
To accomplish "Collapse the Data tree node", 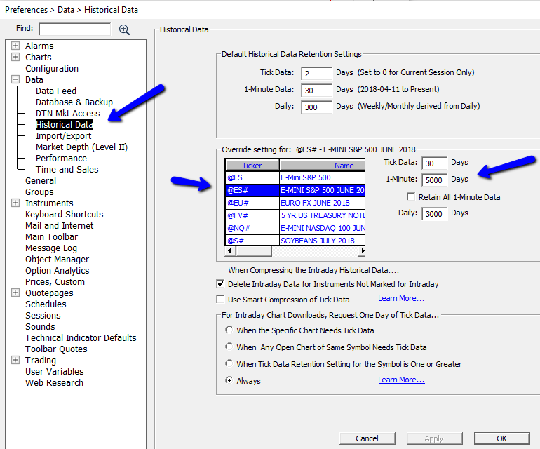I will [x=15, y=79].
